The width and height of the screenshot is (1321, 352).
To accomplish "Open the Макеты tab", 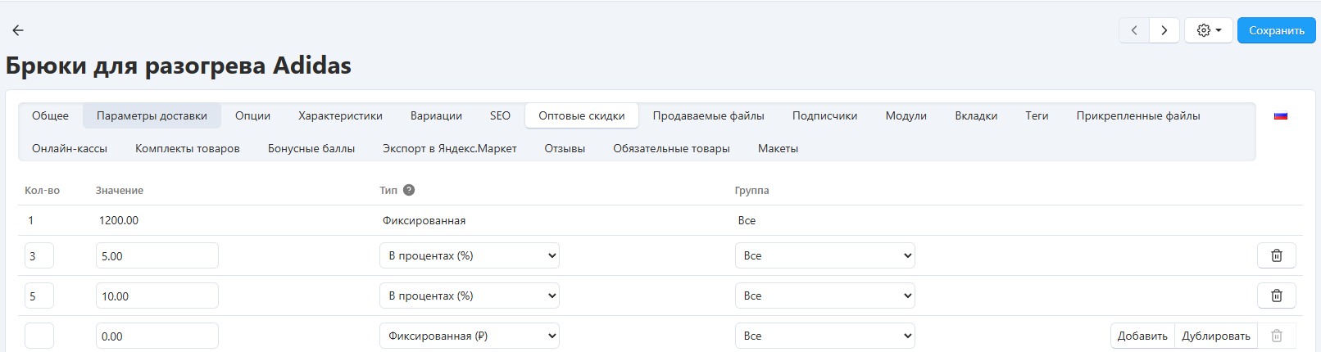I will tap(778, 148).
